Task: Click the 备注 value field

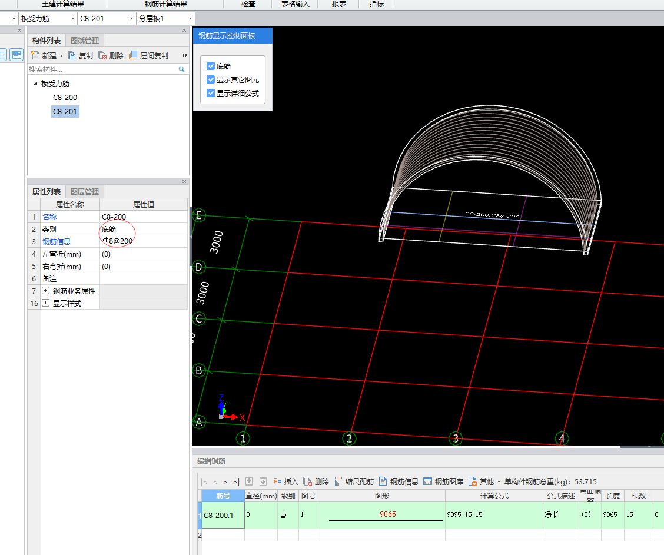Action: click(144, 278)
